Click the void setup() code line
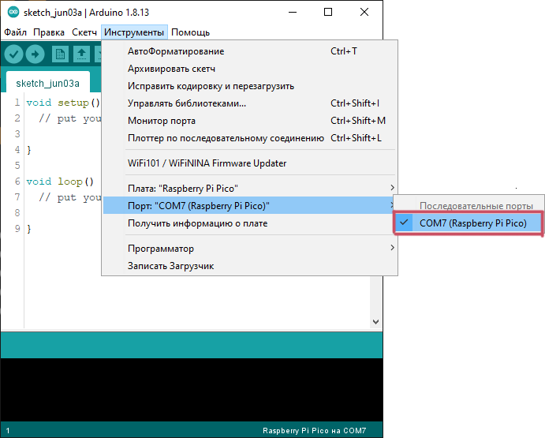Screen dimensions: 545x438 [x=63, y=103]
